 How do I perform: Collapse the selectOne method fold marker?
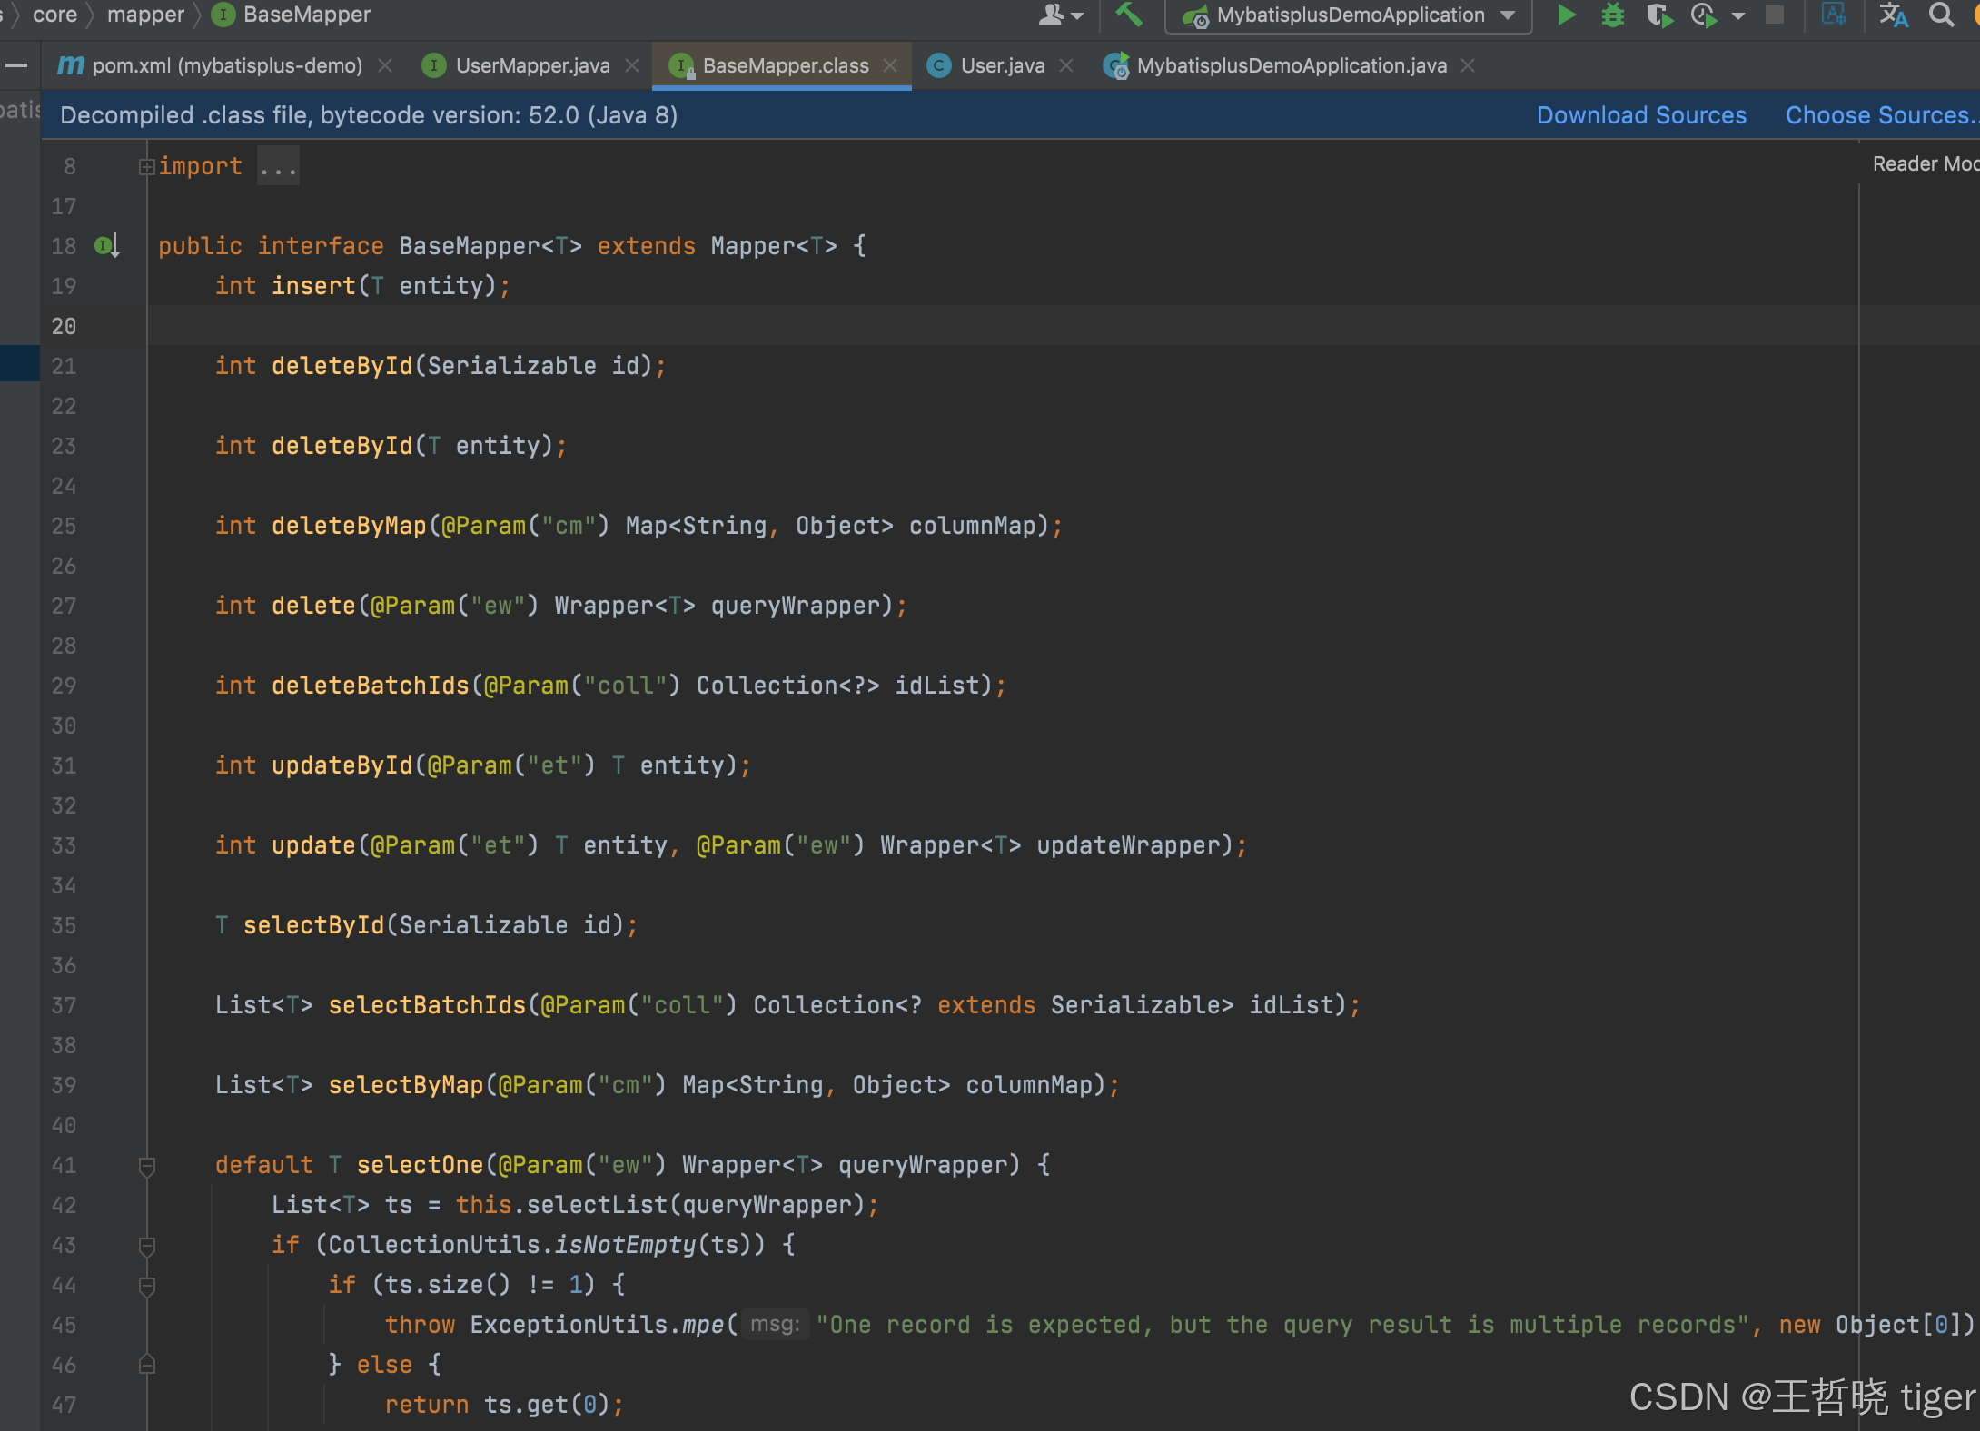[x=146, y=1166]
